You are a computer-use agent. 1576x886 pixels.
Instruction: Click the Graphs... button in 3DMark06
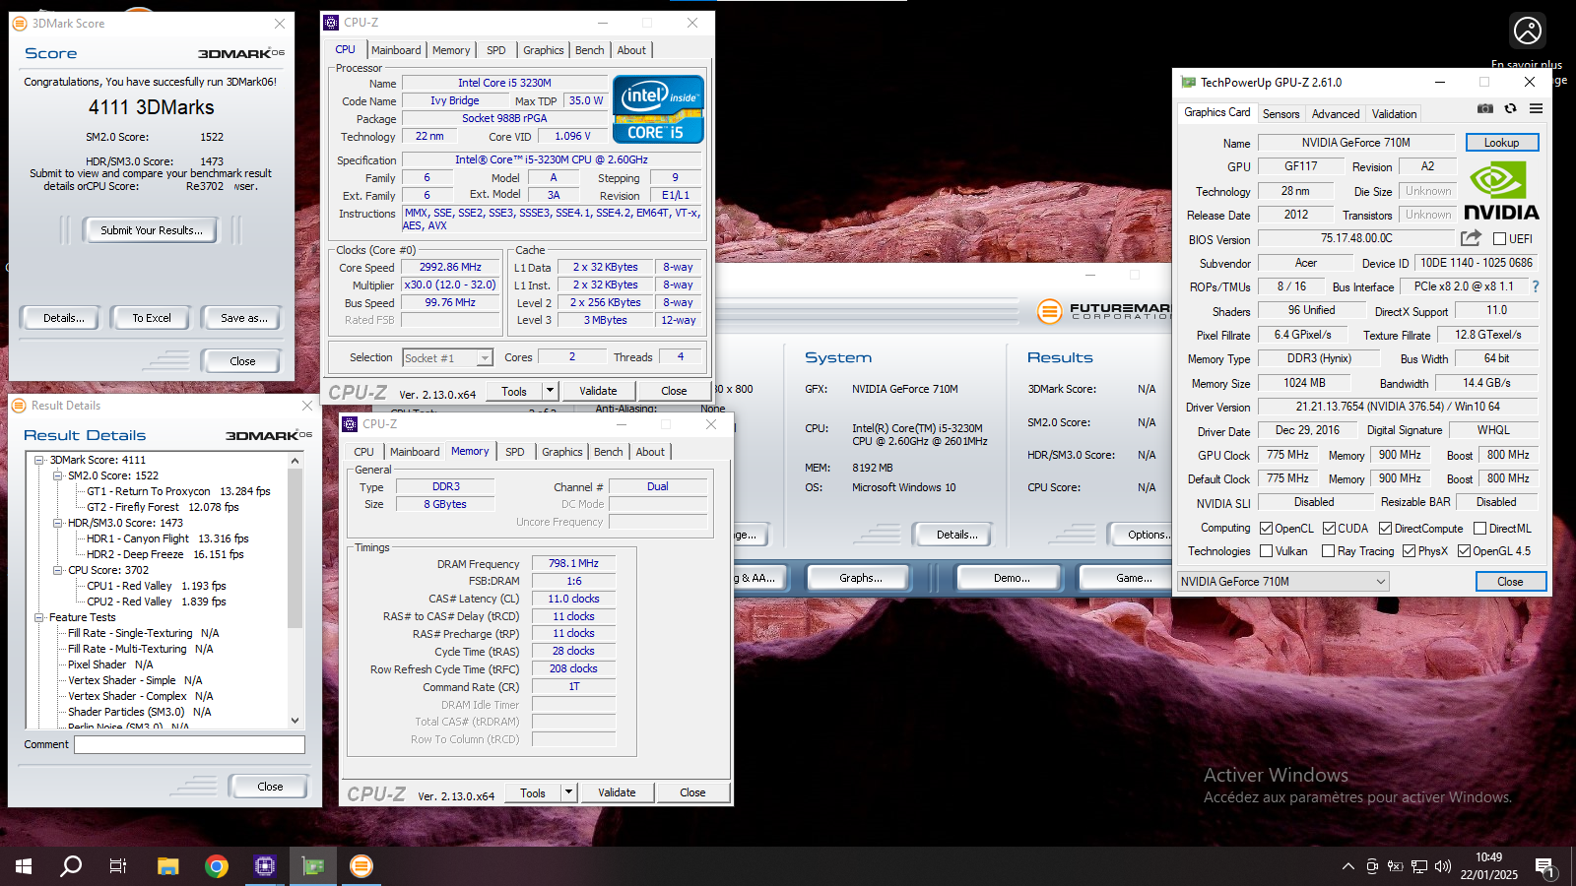coord(861,578)
